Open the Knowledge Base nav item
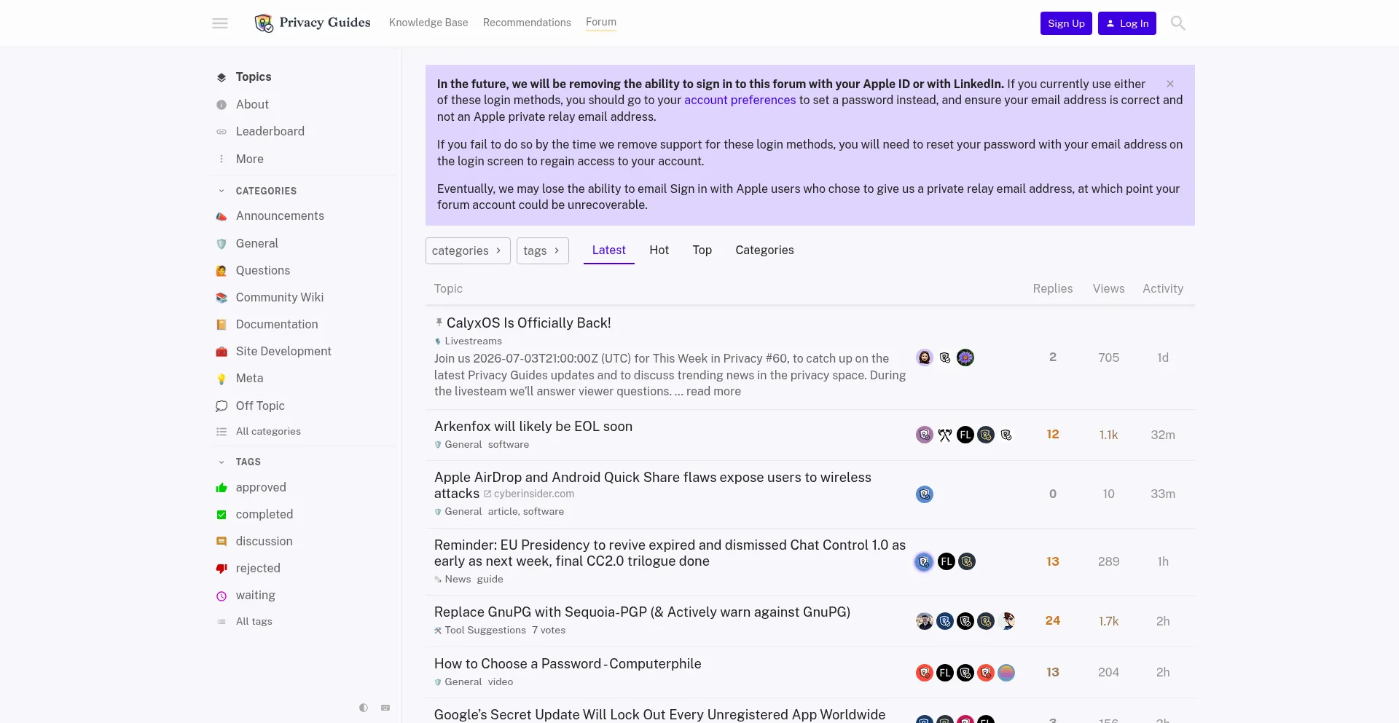The height and width of the screenshot is (723, 1399). (428, 23)
